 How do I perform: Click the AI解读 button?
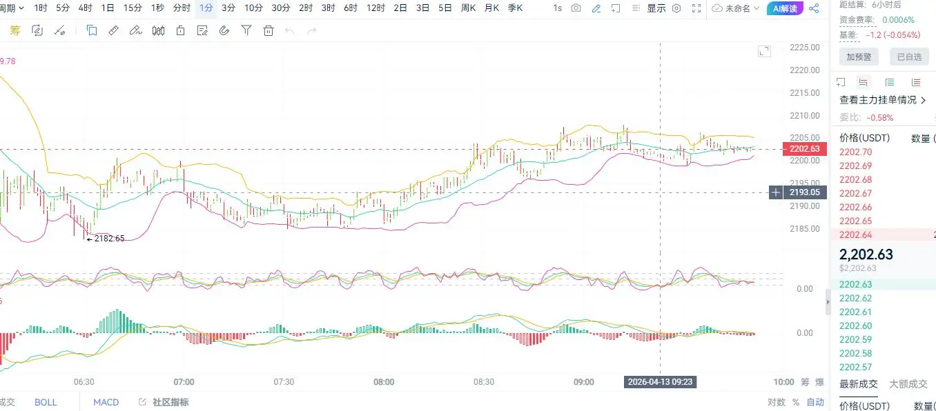click(x=785, y=8)
